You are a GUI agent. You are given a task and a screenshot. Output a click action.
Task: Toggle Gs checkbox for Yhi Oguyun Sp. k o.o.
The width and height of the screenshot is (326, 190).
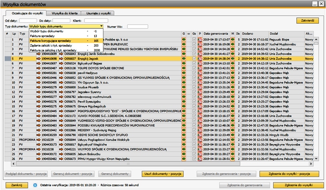pos(194,82)
